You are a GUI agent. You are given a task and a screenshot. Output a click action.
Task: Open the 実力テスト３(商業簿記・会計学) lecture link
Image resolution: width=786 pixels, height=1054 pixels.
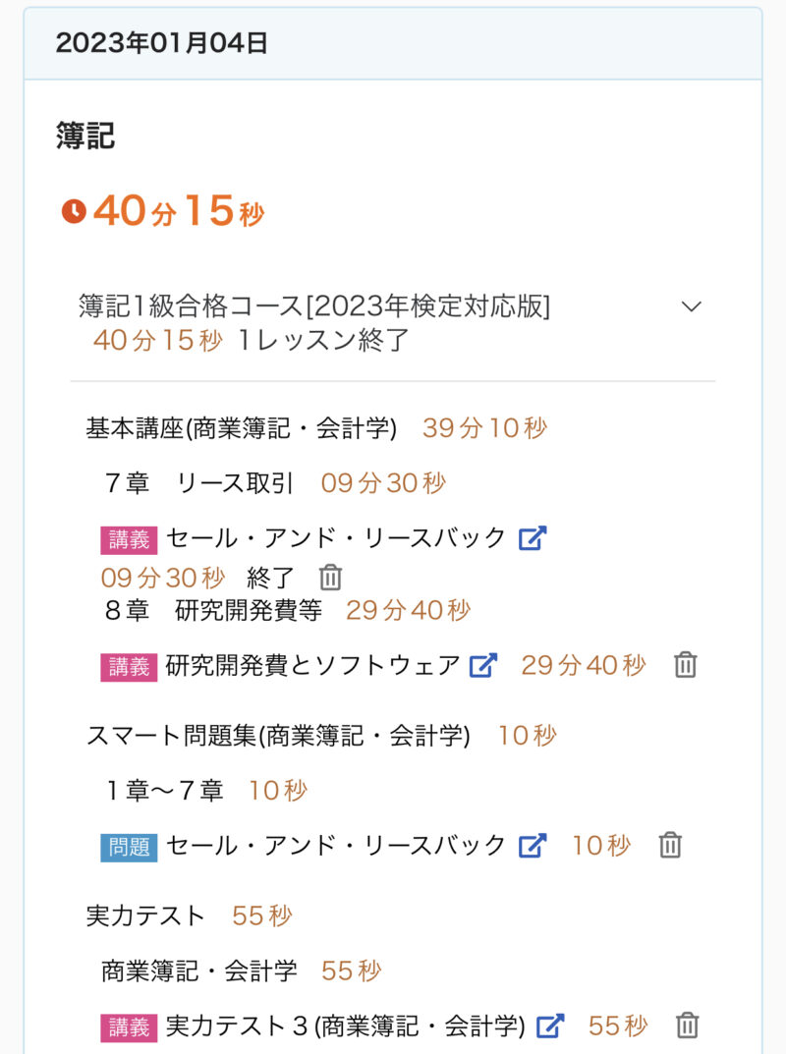click(345, 1026)
